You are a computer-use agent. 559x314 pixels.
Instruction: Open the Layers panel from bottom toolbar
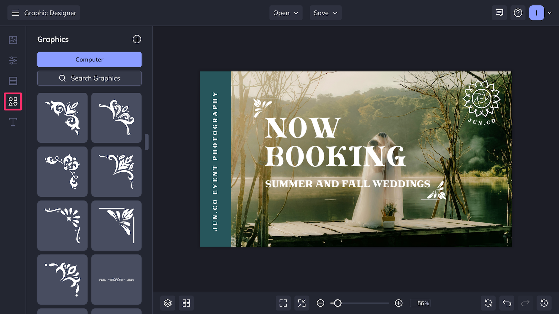click(x=168, y=303)
